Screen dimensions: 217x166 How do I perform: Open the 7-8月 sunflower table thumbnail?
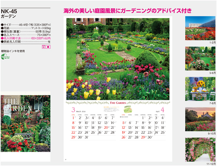(x=200, y=89)
